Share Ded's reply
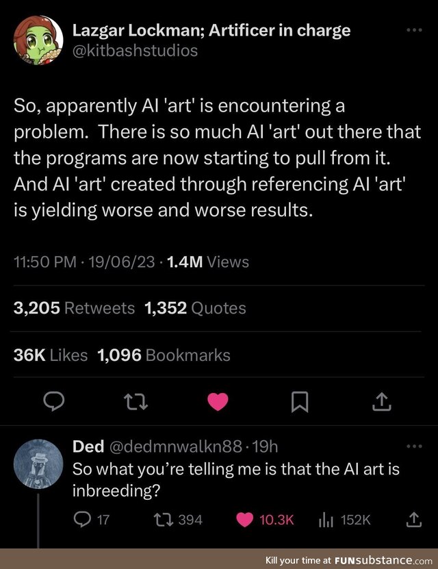Screen dimensions: 438x569 click(414, 520)
